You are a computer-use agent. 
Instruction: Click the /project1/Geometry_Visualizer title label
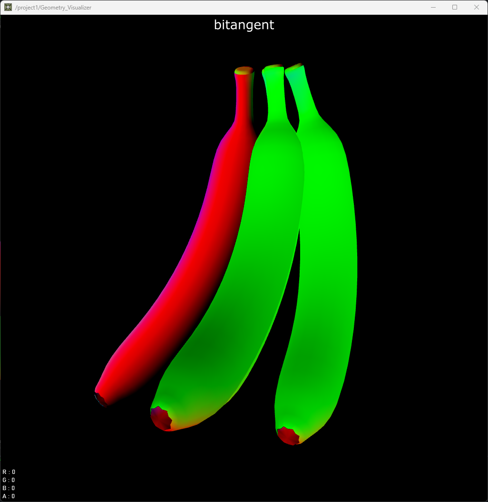click(x=52, y=8)
